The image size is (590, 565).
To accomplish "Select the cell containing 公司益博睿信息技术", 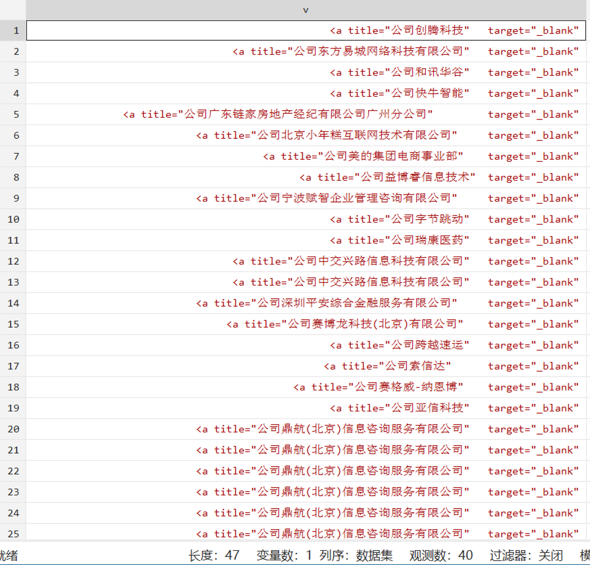I will click(306, 178).
